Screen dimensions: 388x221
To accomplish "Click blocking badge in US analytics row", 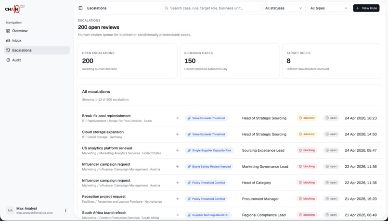I will tap(307, 150).
